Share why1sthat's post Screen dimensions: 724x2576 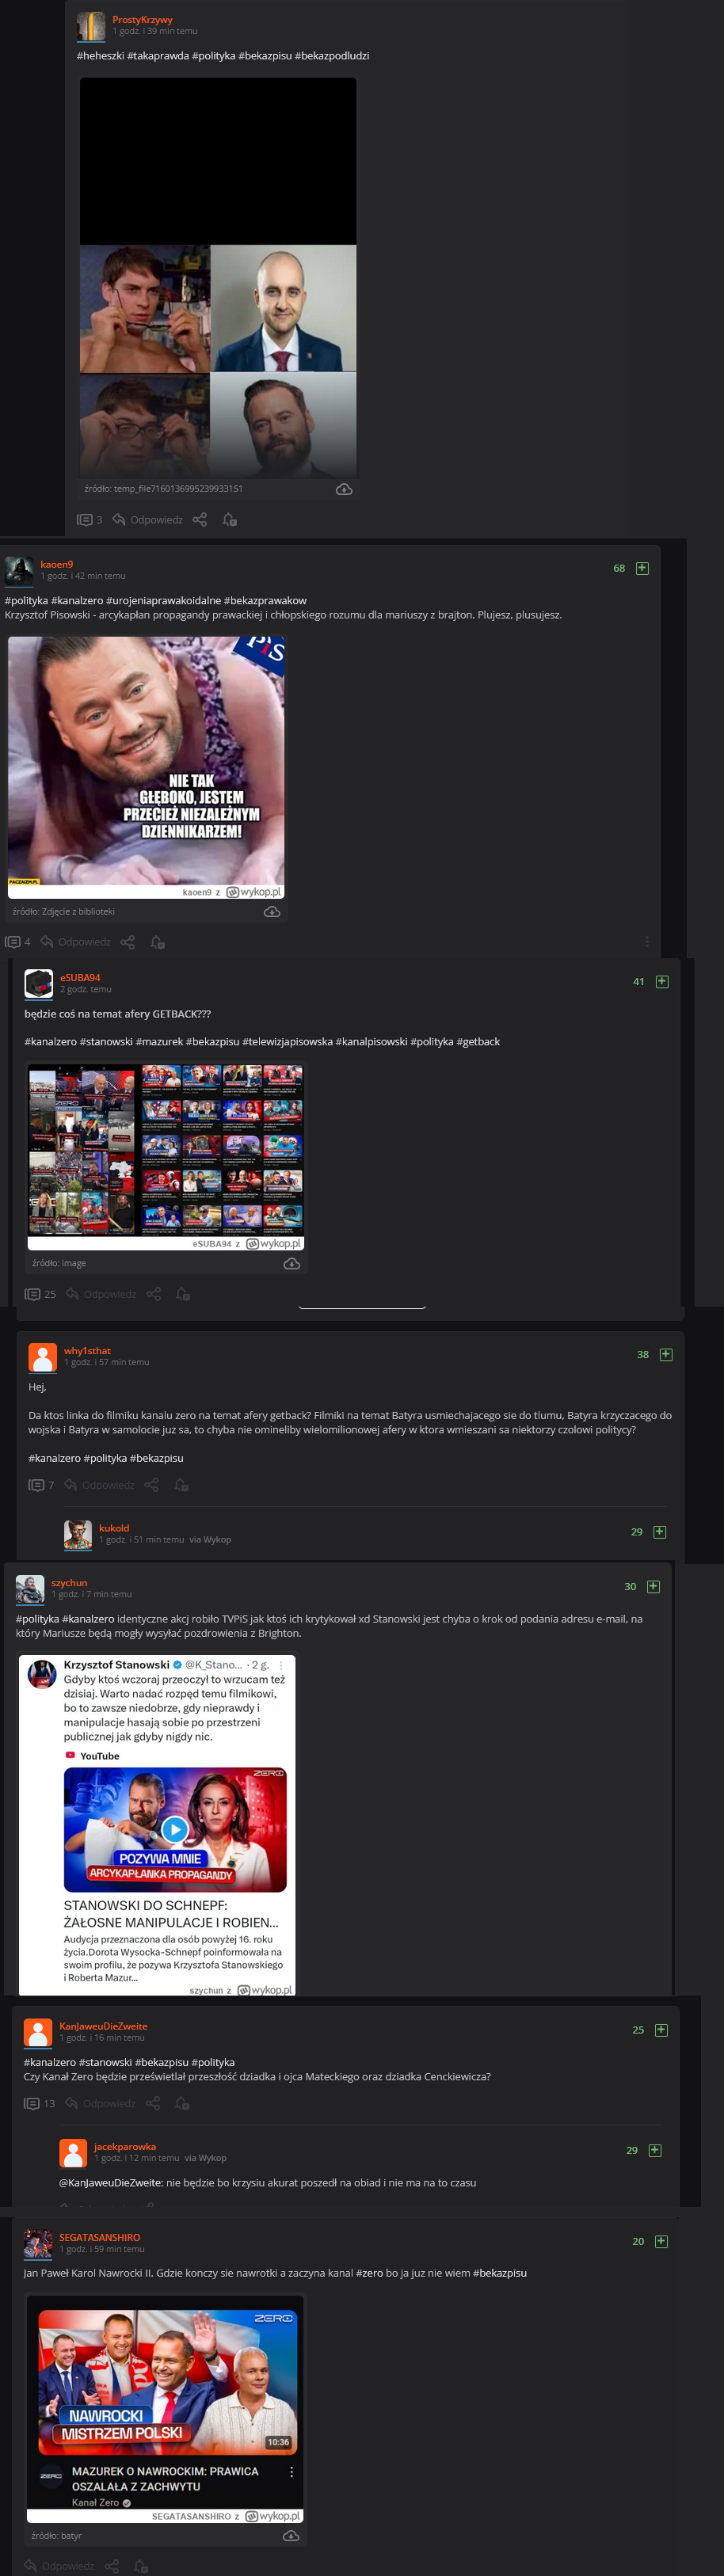151,1485
